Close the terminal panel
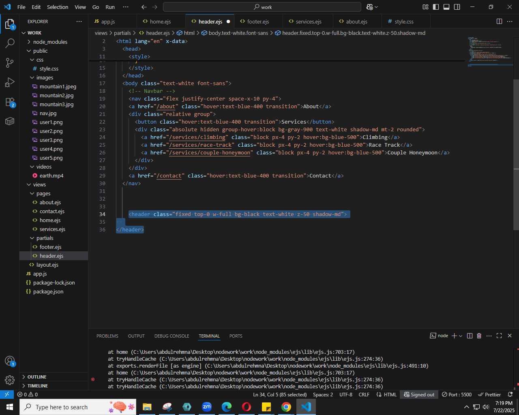Screen dimensions: 519x415 (x=510, y=336)
